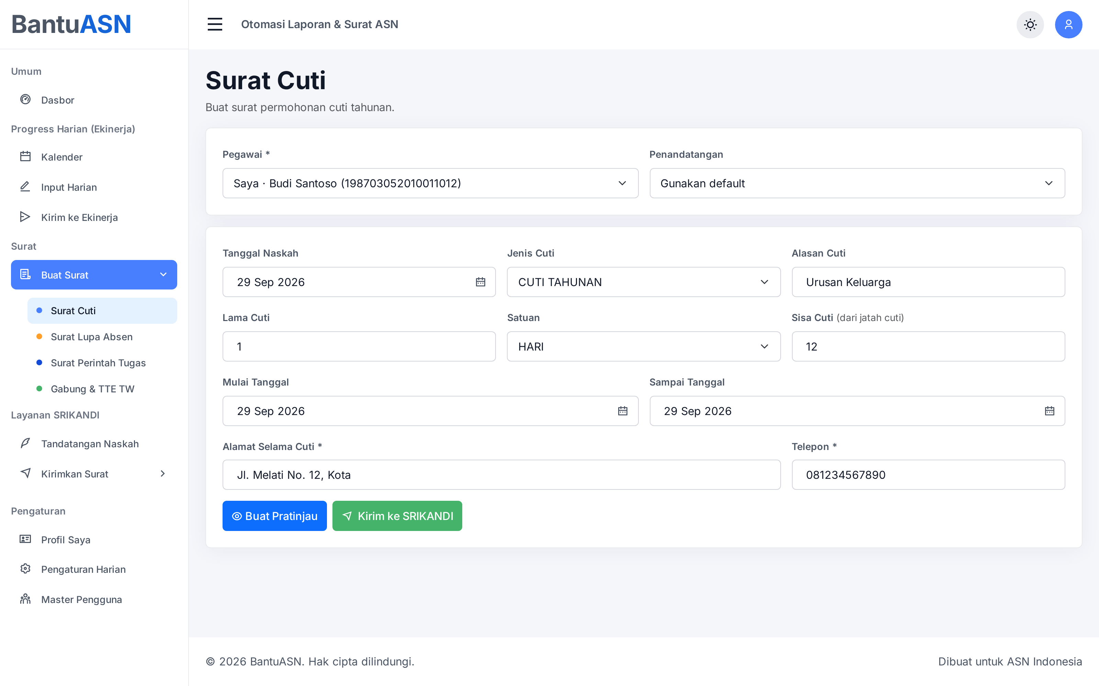
Task: Choose Jenis Cuti from CUTI TAHUNAN dropdown
Action: pos(644,282)
